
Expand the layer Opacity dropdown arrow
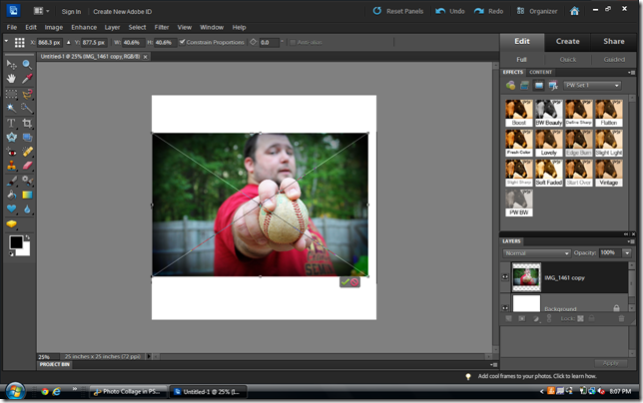pos(628,253)
